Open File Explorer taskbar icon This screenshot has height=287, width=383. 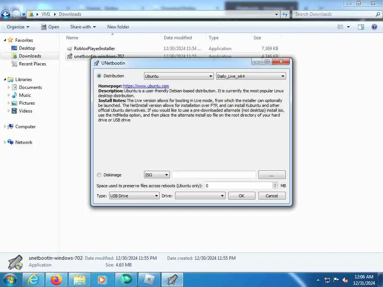pyautogui.click(x=80, y=280)
